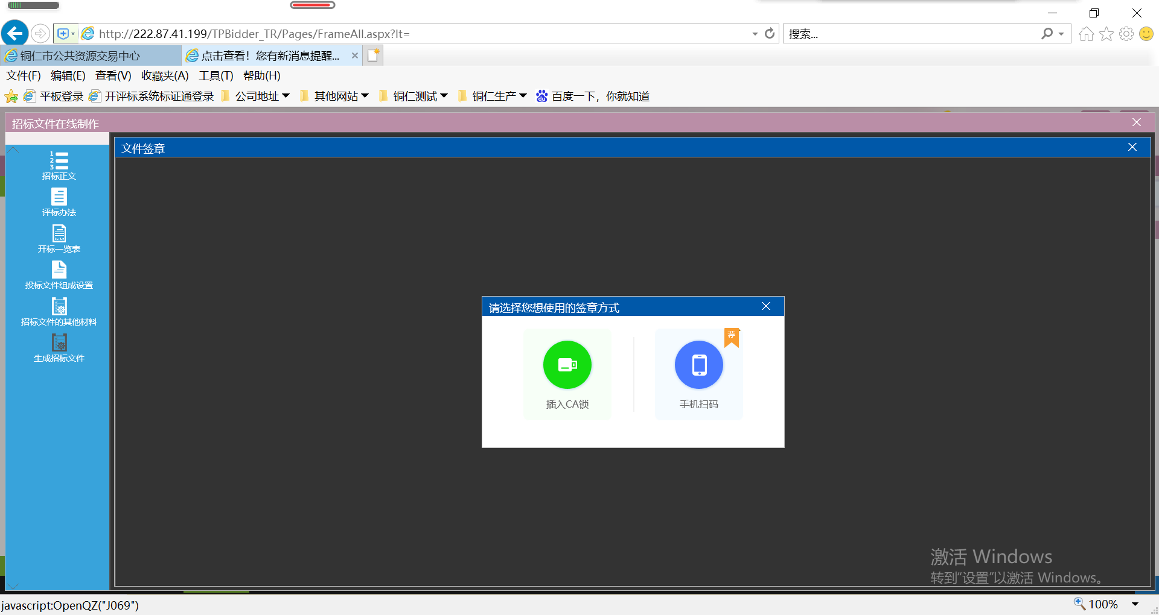This screenshot has height=615, width=1159.
Task: Open 招标文件的其他材料 sidebar item
Action: tap(59, 312)
